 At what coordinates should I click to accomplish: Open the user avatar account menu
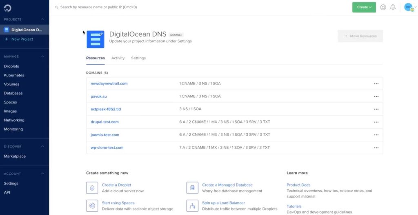tap(408, 7)
